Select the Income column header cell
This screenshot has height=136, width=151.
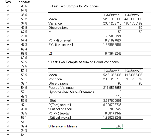(24, 2)
